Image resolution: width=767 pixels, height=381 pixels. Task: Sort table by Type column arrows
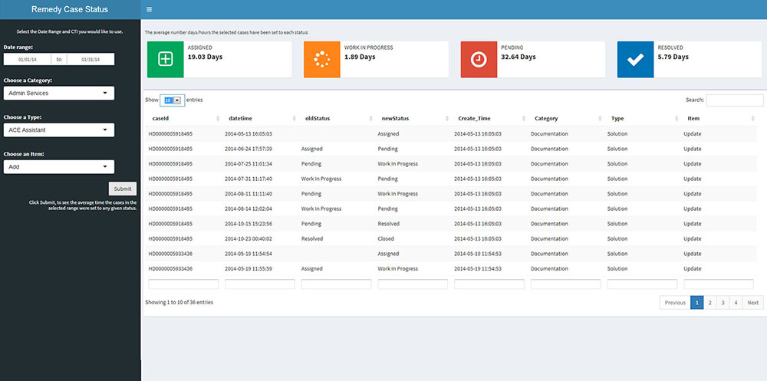pos(676,118)
